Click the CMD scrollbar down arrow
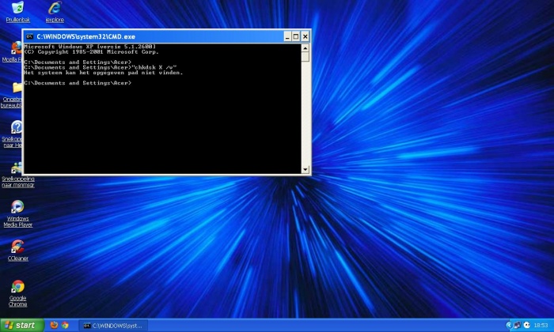 tap(305, 169)
